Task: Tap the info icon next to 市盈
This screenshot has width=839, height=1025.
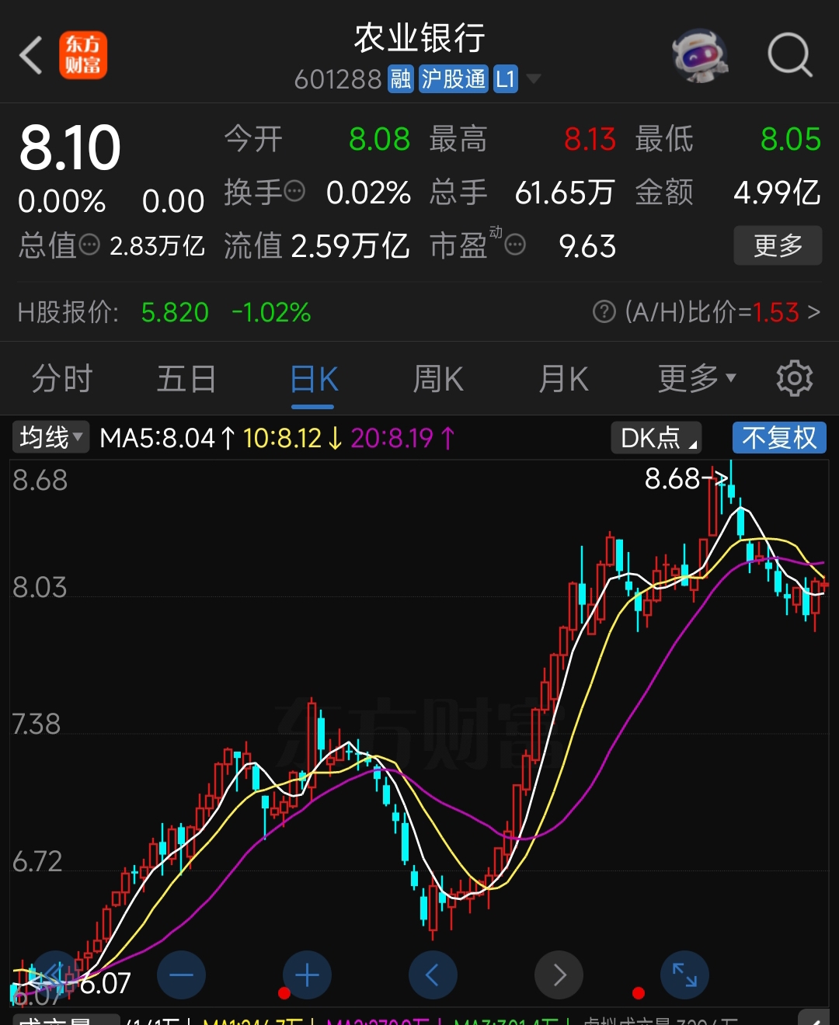Action: (x=515, y=245)
